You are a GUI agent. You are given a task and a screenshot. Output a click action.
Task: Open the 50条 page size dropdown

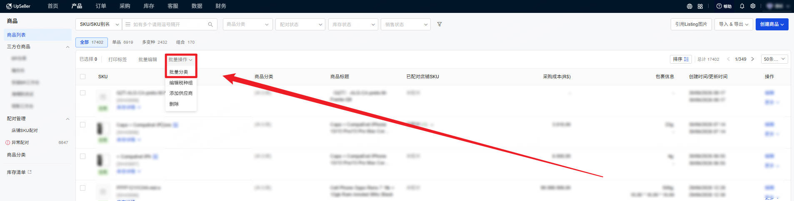pyautogui.click(x=774, y=59)
